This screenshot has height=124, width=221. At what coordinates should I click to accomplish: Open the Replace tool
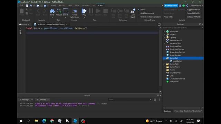click(x=59, y=12)
